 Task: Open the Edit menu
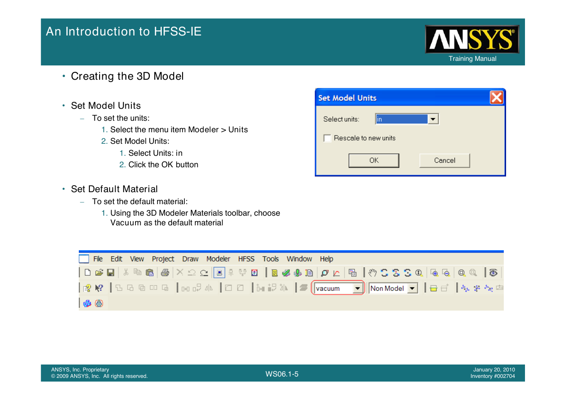click(x=117, y=259)
